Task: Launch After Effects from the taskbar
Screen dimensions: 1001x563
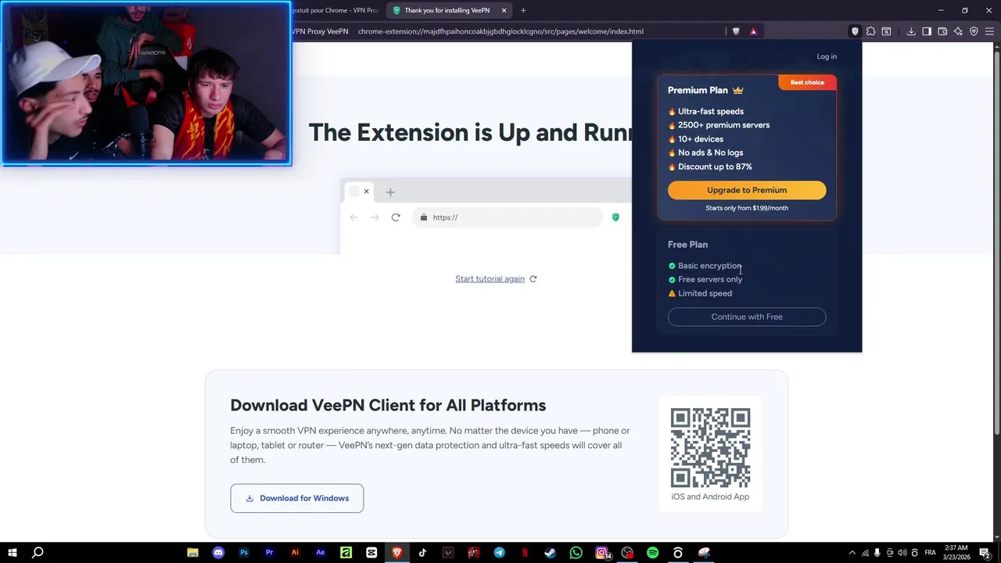Action: 321,553
